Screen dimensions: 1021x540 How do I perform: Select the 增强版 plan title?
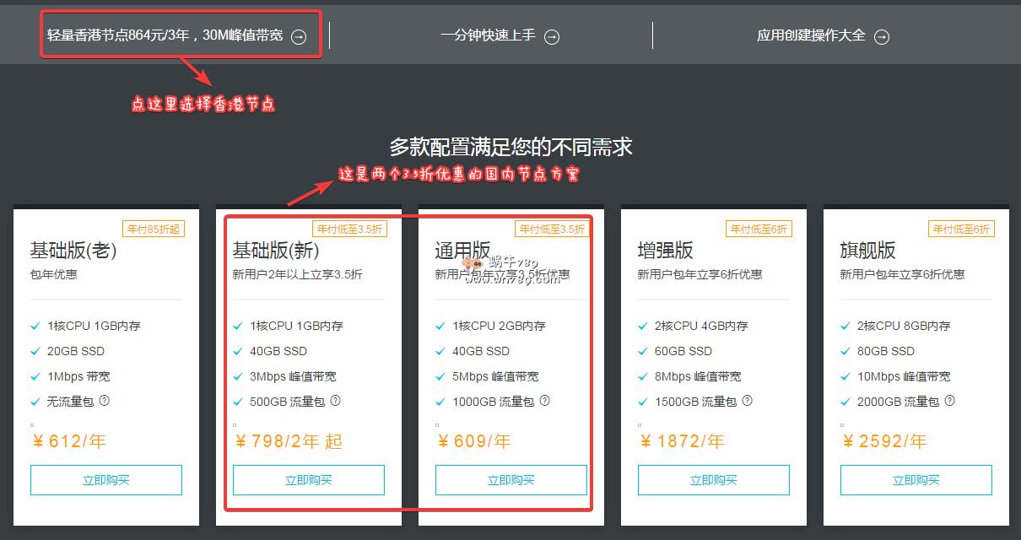pyautogui.click(x=666, y=251)
